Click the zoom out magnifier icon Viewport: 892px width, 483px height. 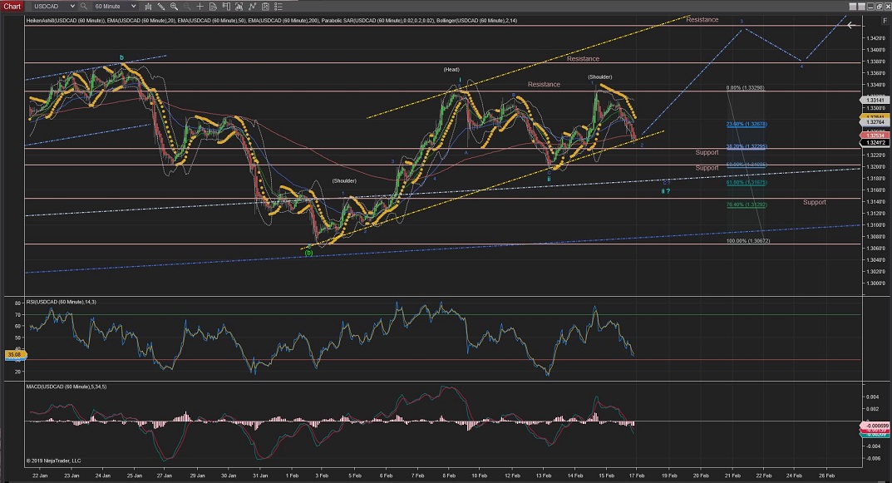(x=186, y=6)
